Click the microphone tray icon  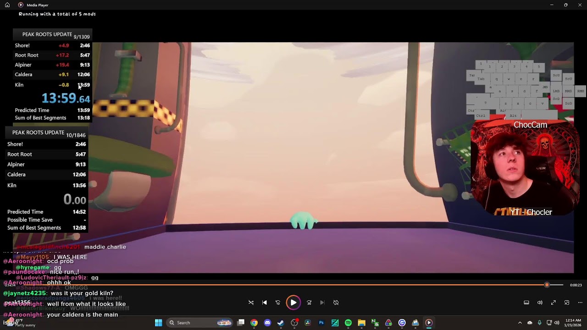[539, 323]
